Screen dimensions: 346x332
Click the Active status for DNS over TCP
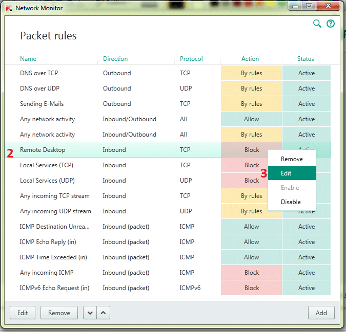coord(307,73)
